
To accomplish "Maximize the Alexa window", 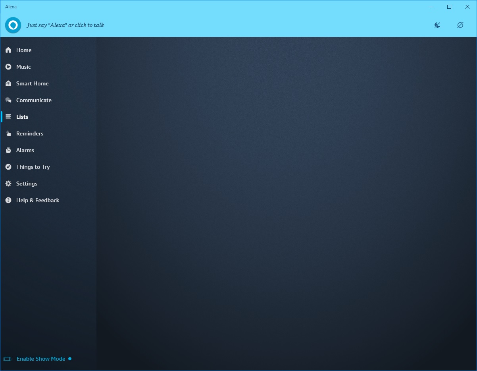I will [x=449, y=7].
